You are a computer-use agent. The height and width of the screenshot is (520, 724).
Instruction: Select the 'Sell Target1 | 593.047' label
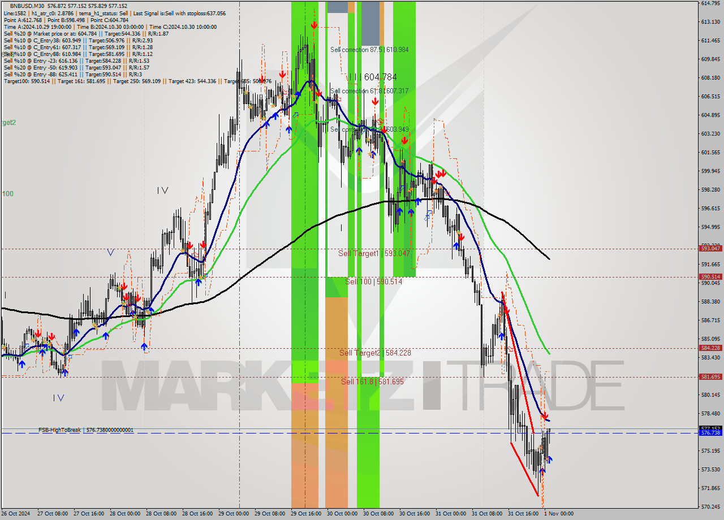coord(374,254)
